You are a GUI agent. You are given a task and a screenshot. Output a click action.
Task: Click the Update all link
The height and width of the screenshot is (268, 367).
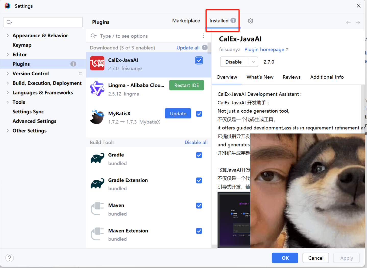[x=188, y=48]
